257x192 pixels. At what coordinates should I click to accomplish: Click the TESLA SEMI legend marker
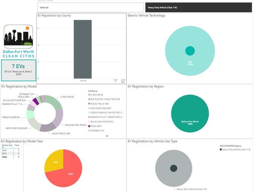89,126
